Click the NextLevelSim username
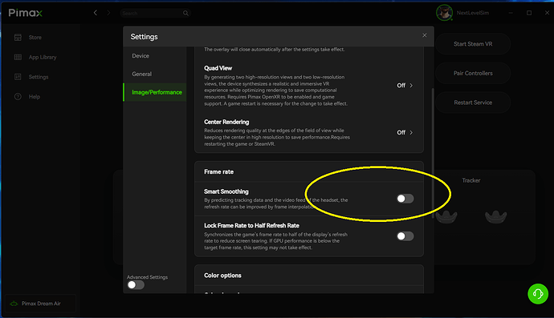The height and width of the screenshot is (318, 554). point(473,13)
